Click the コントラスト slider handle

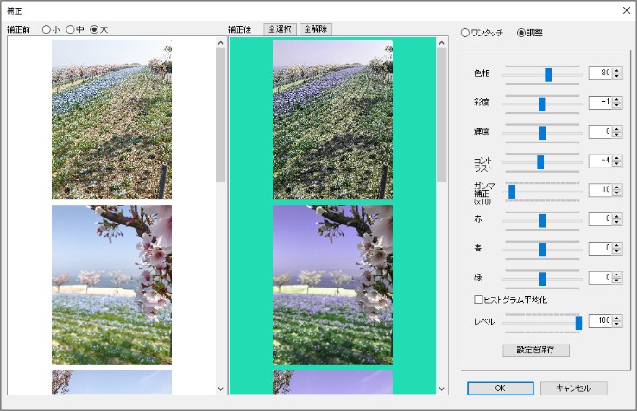point(540,162)
